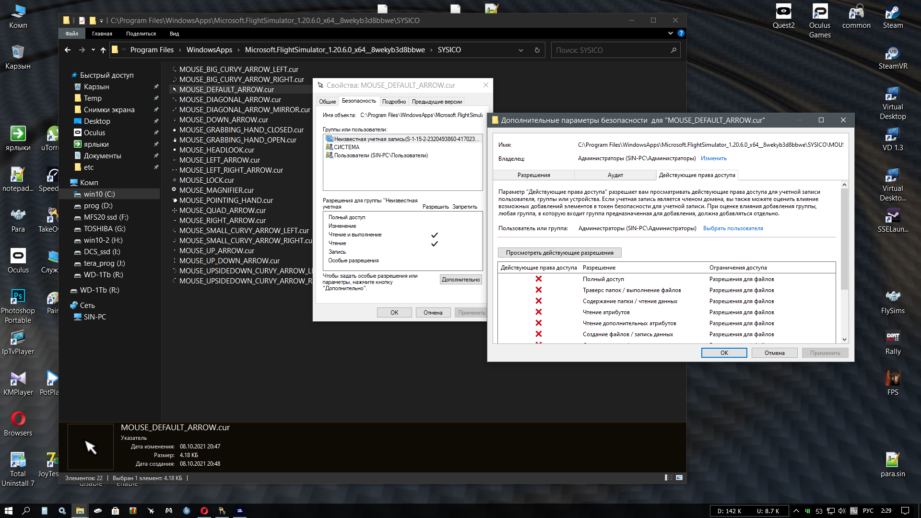Screen dimensions: 921x518
Task: Show hidden system tray icons
Action: (x=796, y=511)
